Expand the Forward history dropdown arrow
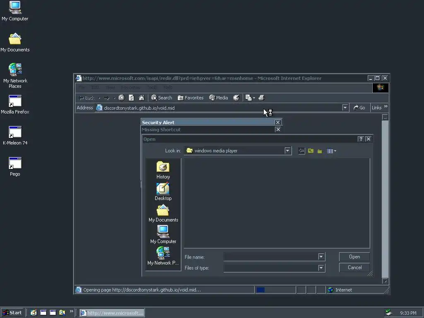424x318 pixels. [114, 98]
